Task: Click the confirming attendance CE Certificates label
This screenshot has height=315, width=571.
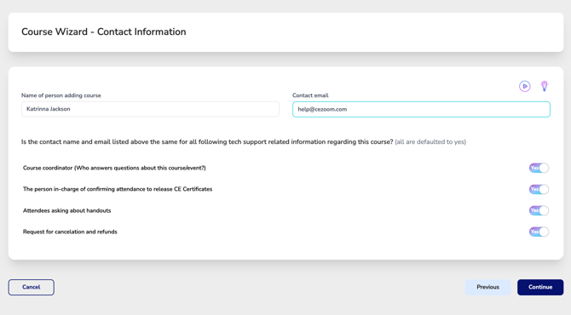Action: 118,189
